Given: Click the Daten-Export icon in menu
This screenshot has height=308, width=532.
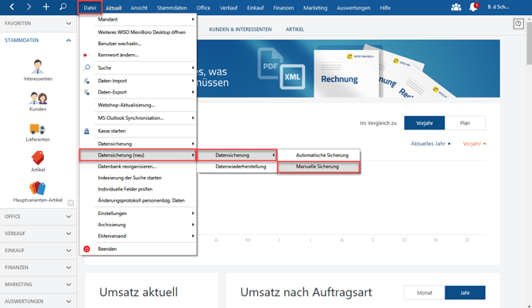Looking at the screenshot, I should [87, 92].
